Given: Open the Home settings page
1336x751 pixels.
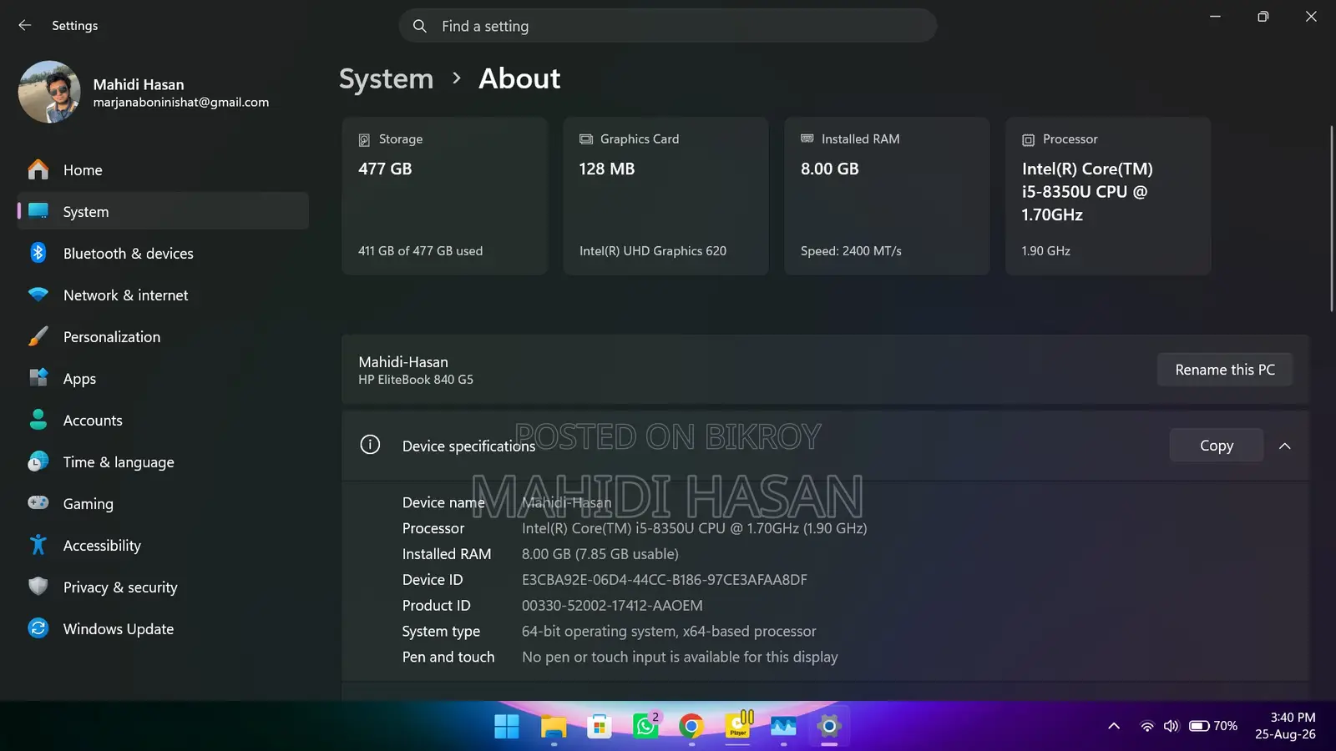Looking at the screenshot, I should pos(163,169).
